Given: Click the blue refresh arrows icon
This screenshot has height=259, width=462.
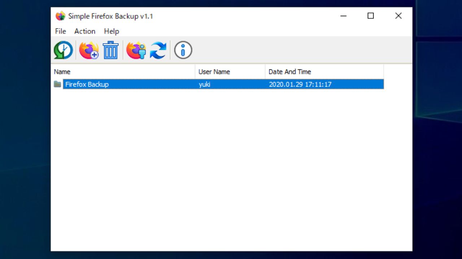Looking at the screenshot, I should pyautogui.click(x=158, y=50).
